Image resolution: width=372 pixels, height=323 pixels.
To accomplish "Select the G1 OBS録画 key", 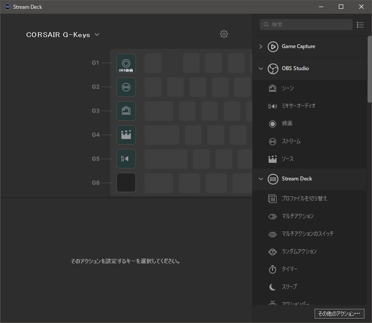I will pyautogui.click(x=126, y=63).
